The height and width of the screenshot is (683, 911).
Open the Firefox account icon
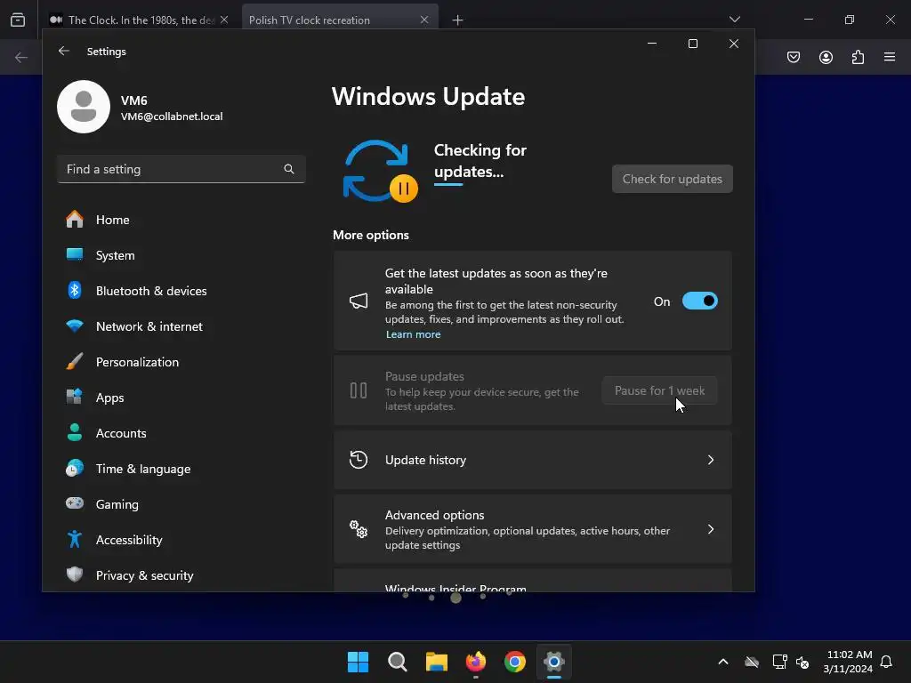(x=826, y=57)
